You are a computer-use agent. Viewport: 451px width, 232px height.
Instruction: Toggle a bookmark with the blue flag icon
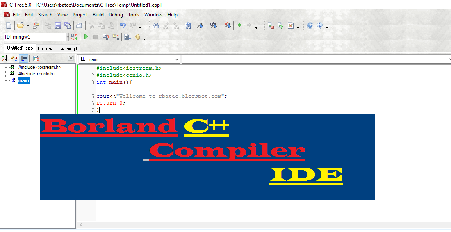pyautogui.click(x=200, y=25)
